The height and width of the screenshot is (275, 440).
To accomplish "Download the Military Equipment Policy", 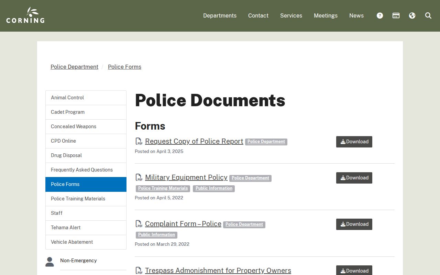I will click(354, 178).
